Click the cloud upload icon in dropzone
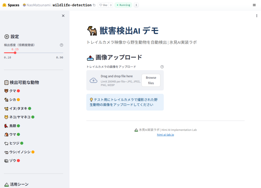The width and height of the screenshot is (261, 188). coord(94,80)
